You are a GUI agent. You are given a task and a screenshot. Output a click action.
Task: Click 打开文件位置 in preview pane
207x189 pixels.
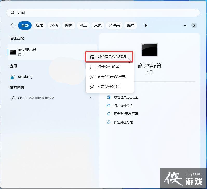(123, 106)
